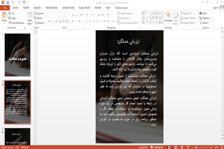Screen dimensions: 224x149
Task: Click the Save icon in quick access toolbar
Action: point(8,3)
